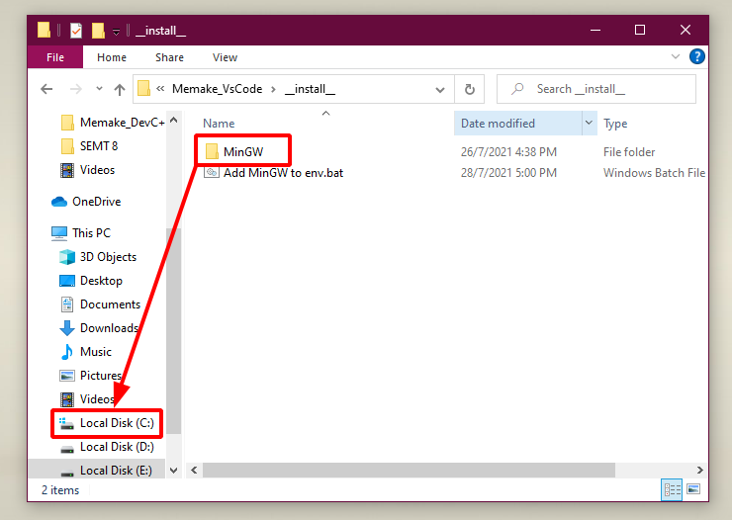Select This PC in navigation pane
The height and width of the screenshot is (520, 732).
(81, 232)
